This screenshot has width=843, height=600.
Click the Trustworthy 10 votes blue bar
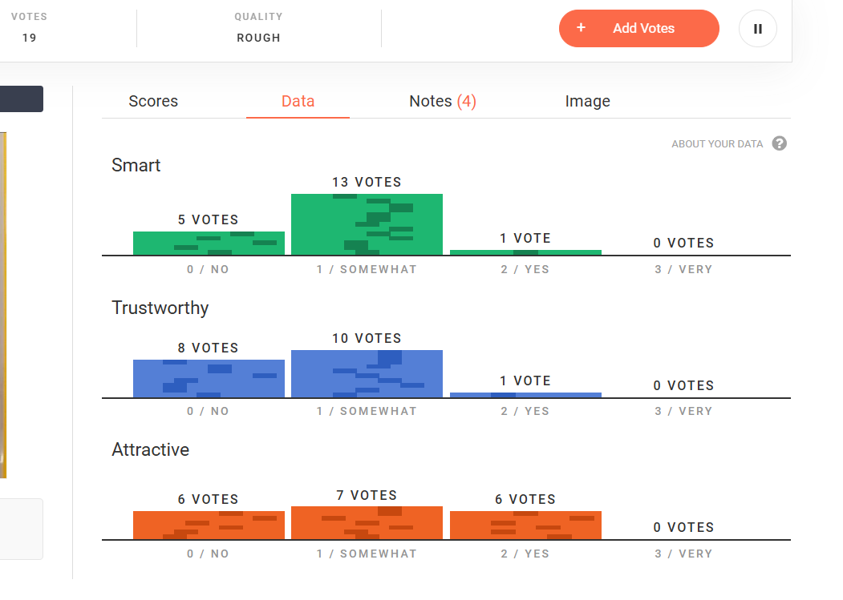(x=367, y=374)
